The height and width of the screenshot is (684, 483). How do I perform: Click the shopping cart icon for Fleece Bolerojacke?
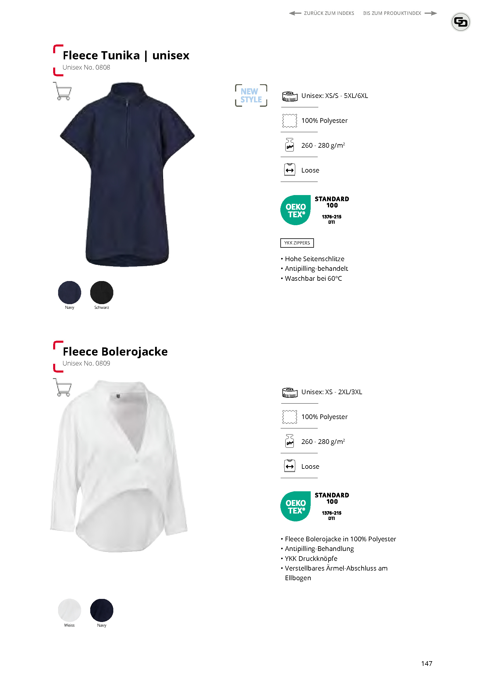[x=62, y=387]
